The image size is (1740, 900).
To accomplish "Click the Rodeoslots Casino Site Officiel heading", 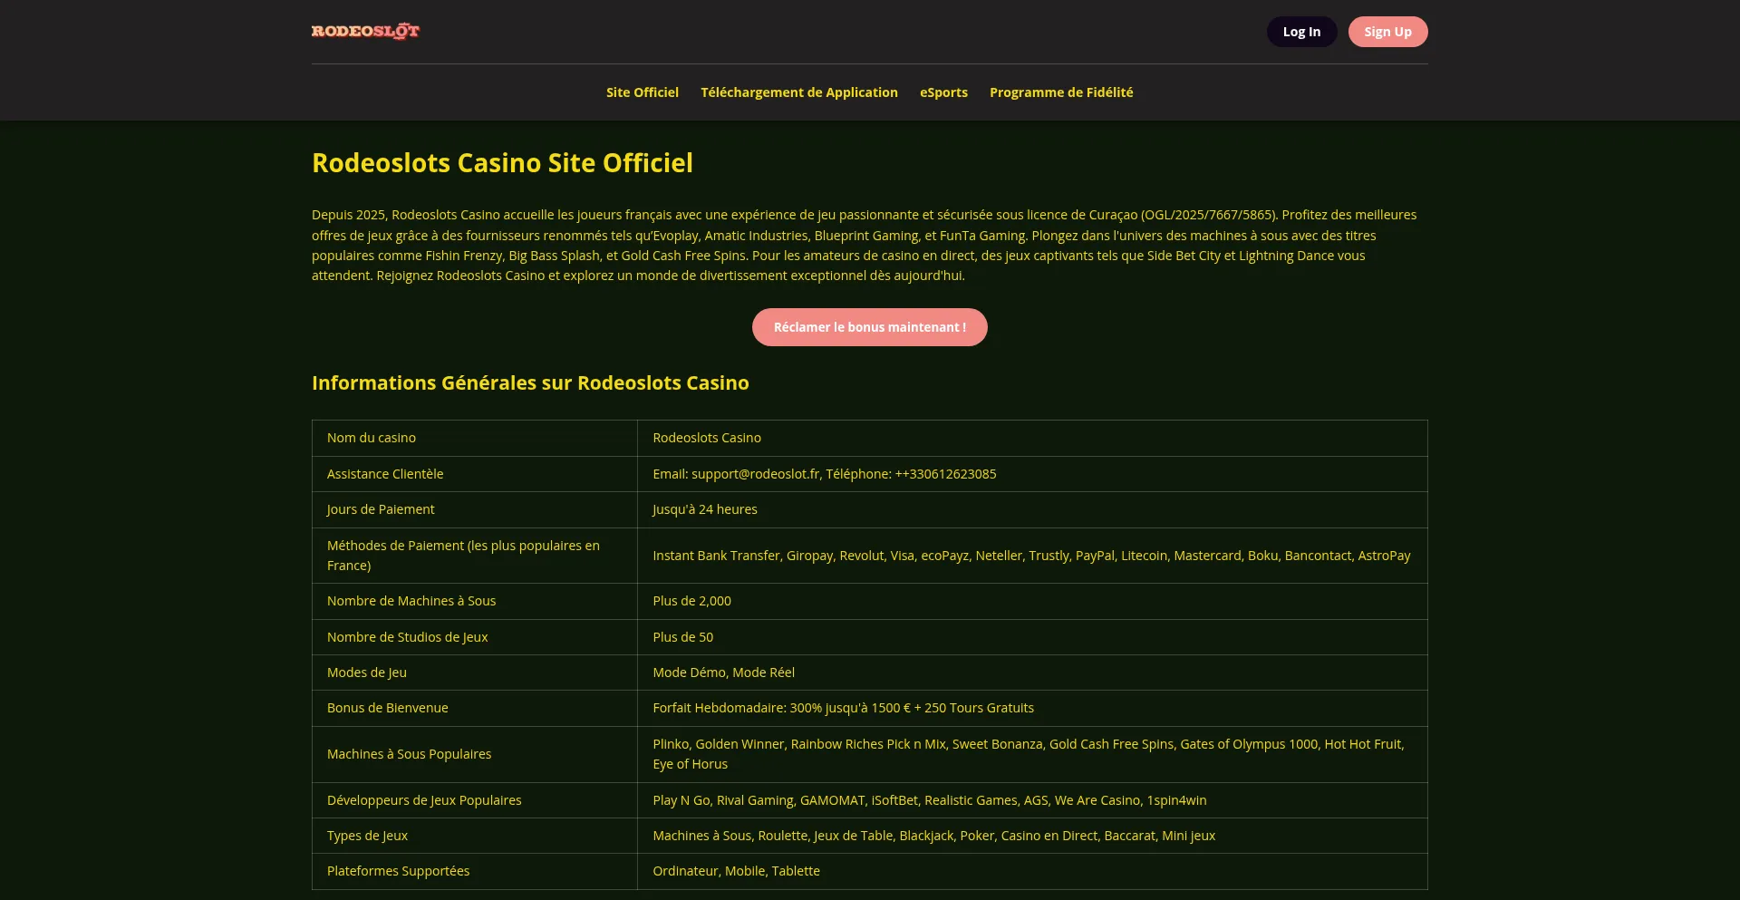I will click(x=502, y=163).
